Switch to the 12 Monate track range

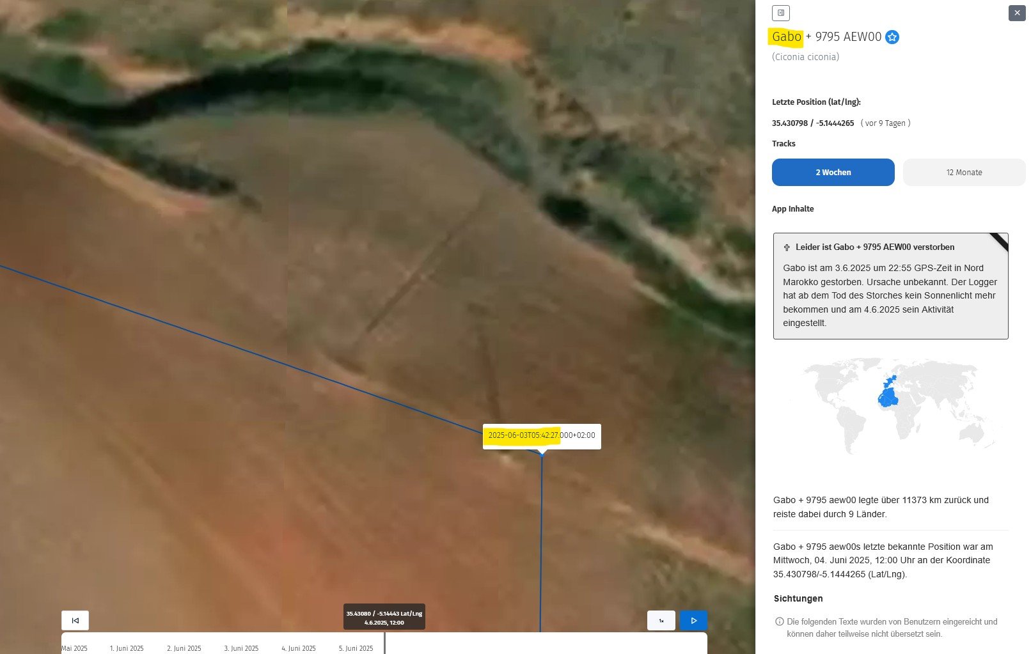point(964,173)
